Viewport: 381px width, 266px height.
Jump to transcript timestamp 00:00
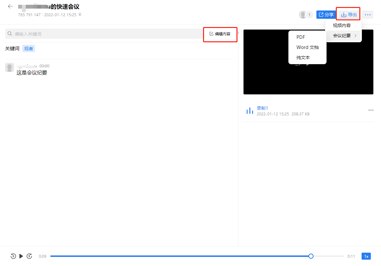(44, 66)
